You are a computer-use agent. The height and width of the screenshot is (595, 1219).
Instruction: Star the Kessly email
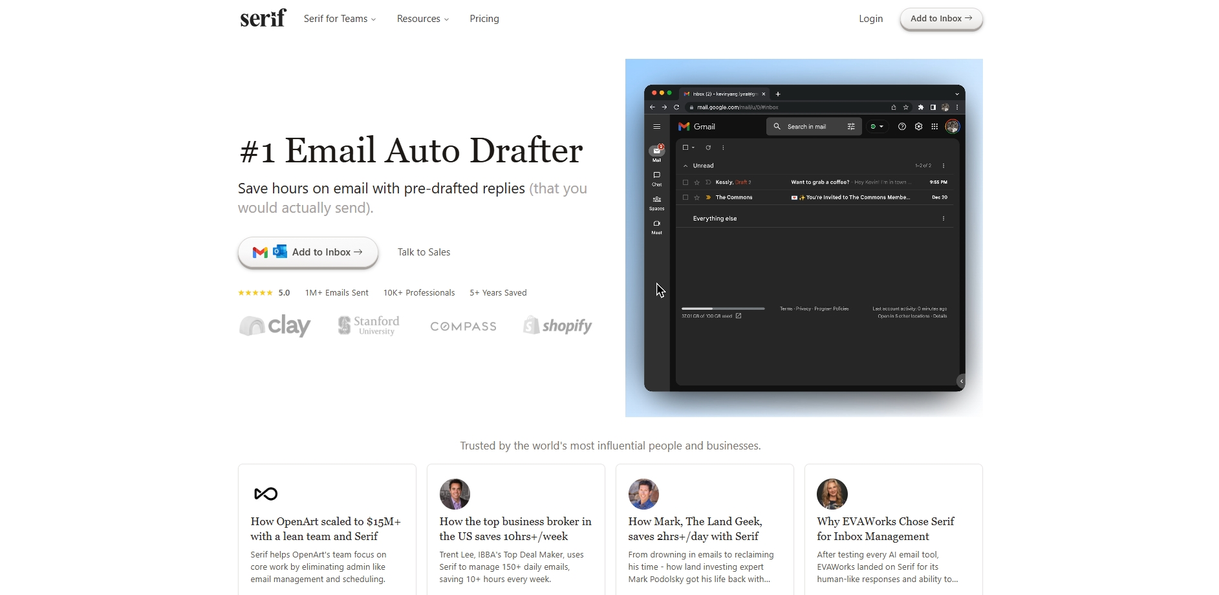(x=696, y=182)
